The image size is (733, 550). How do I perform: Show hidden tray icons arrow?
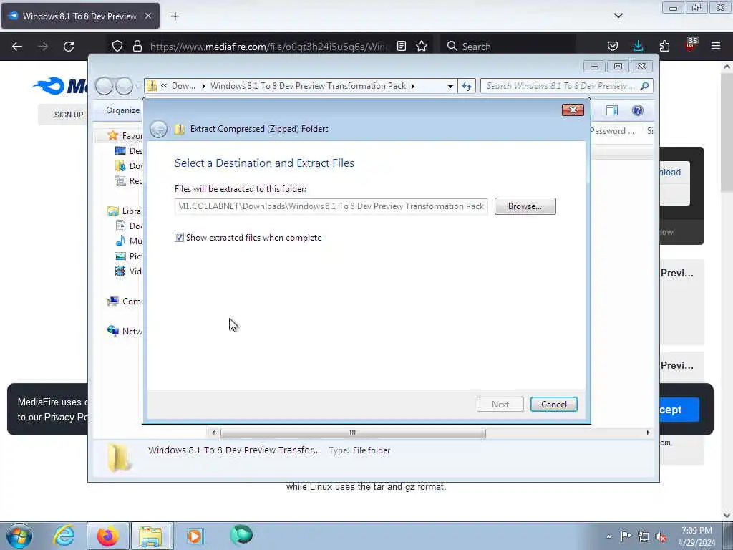click(x=608, y=536)
